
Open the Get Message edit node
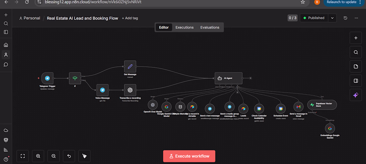[130, 66]
